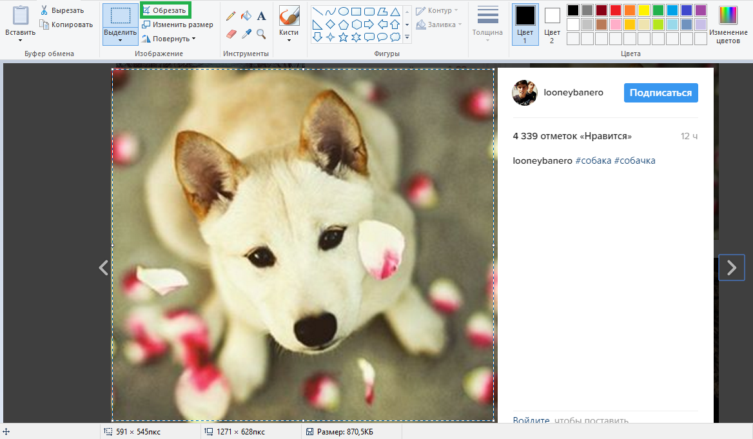Click the Вырезать (Cut) scissors icon
The height and width of the screenshot is (439, 753).
(x=44, y=10)
